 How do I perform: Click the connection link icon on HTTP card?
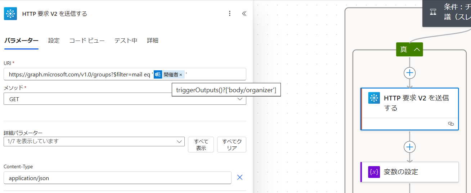coord(450,123)
